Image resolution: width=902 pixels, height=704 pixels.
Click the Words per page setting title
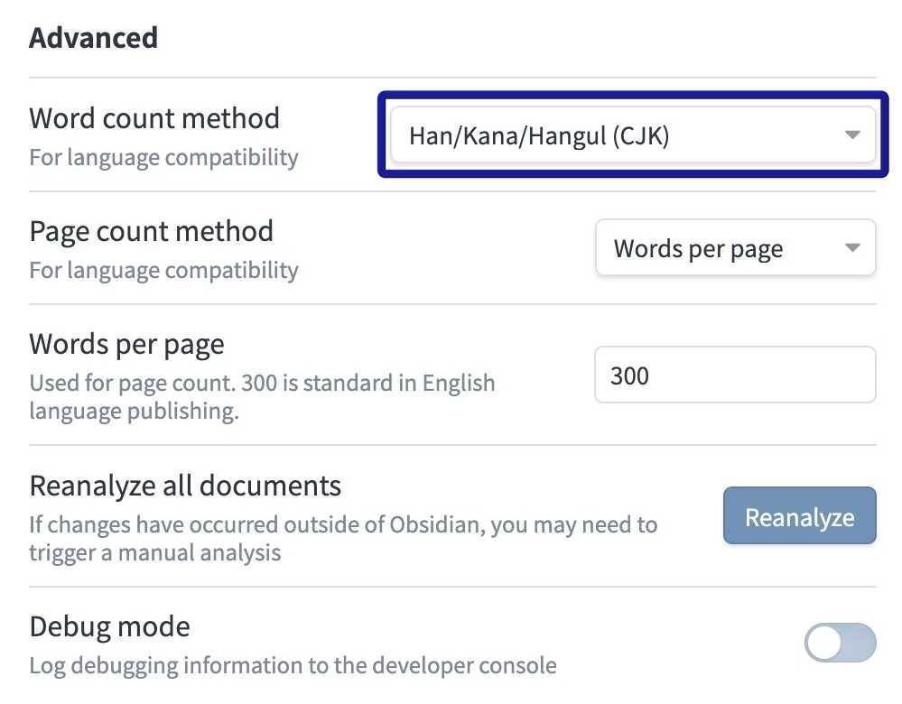(127, 343)
